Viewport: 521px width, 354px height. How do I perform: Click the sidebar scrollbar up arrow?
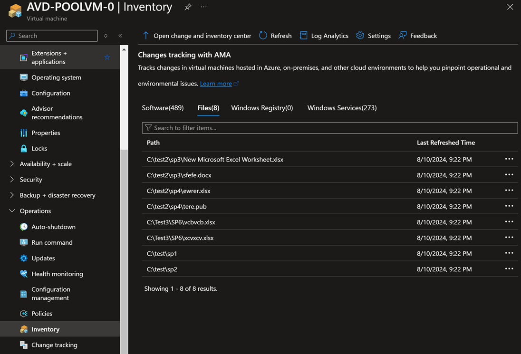124,49
